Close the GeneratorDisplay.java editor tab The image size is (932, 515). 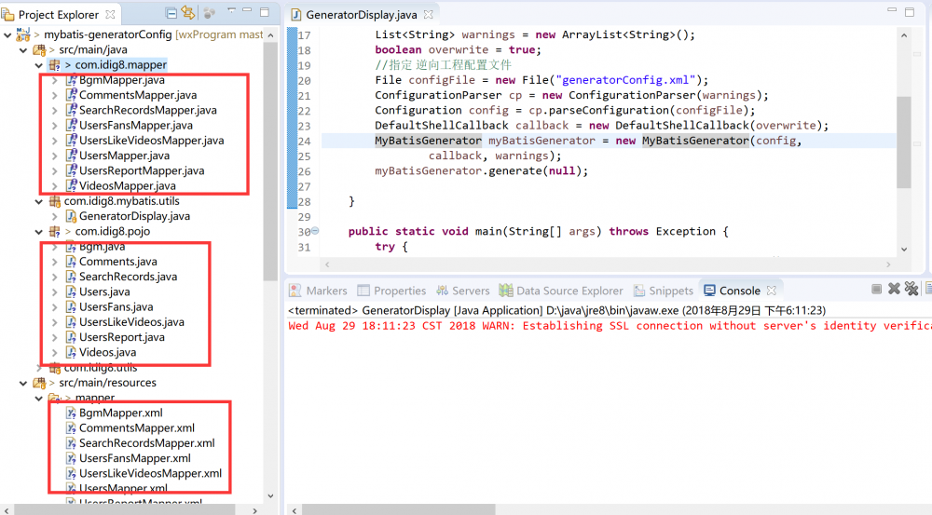pos(429,14)
